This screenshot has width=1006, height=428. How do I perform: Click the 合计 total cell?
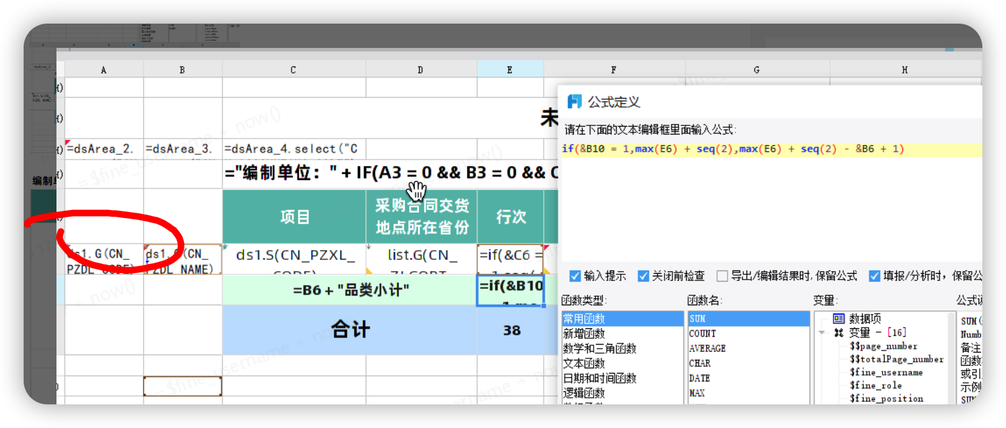pos(350,330)
